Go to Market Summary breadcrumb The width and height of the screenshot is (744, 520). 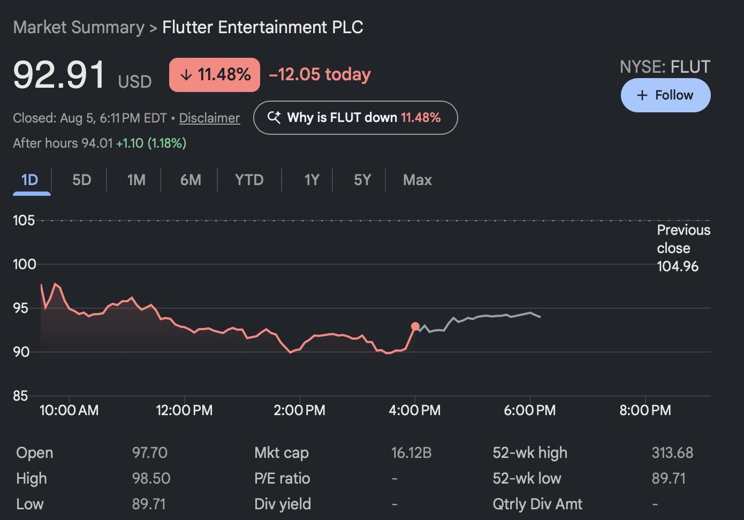tap(79, 27)
